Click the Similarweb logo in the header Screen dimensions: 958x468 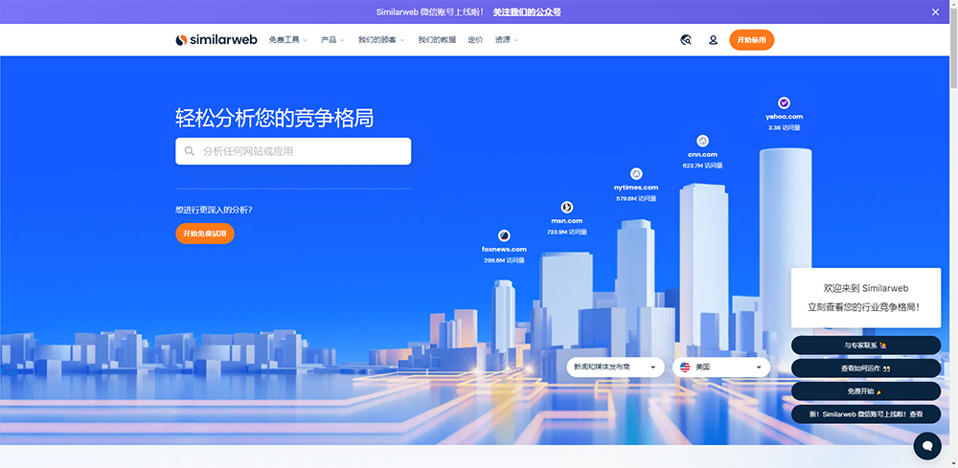217,40
